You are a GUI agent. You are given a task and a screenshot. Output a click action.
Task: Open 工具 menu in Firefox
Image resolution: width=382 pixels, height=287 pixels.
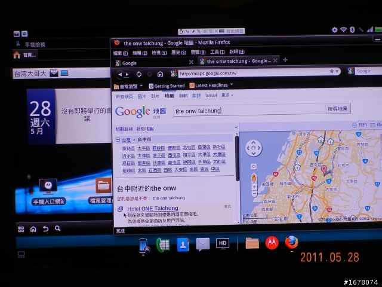tap(217, 52)
